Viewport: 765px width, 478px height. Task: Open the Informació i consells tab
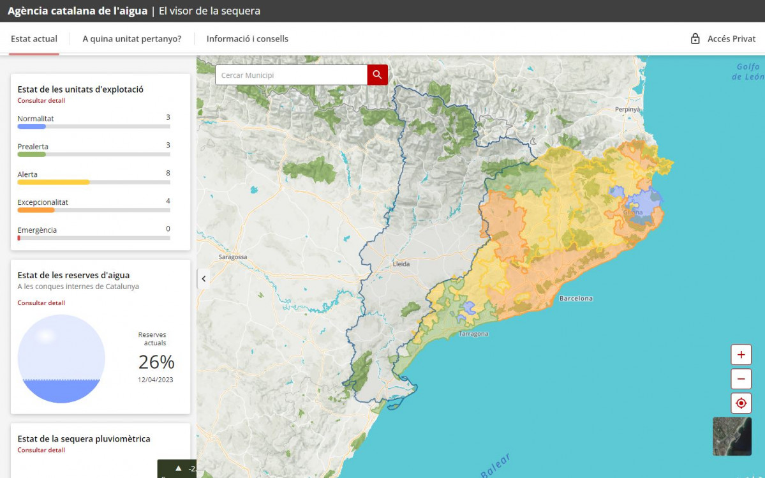248,38
